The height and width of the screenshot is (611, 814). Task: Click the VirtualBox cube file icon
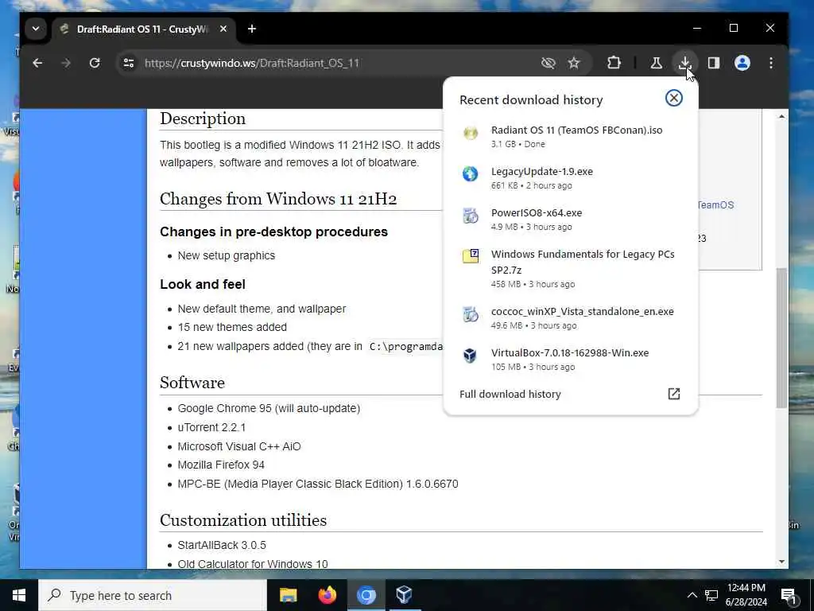click(x=470, y=356)
